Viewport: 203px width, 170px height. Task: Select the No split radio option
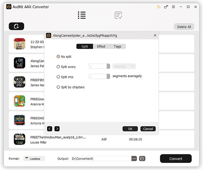58,57
